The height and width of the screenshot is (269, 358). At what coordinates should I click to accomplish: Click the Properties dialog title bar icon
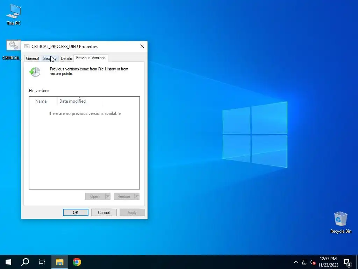27,46
